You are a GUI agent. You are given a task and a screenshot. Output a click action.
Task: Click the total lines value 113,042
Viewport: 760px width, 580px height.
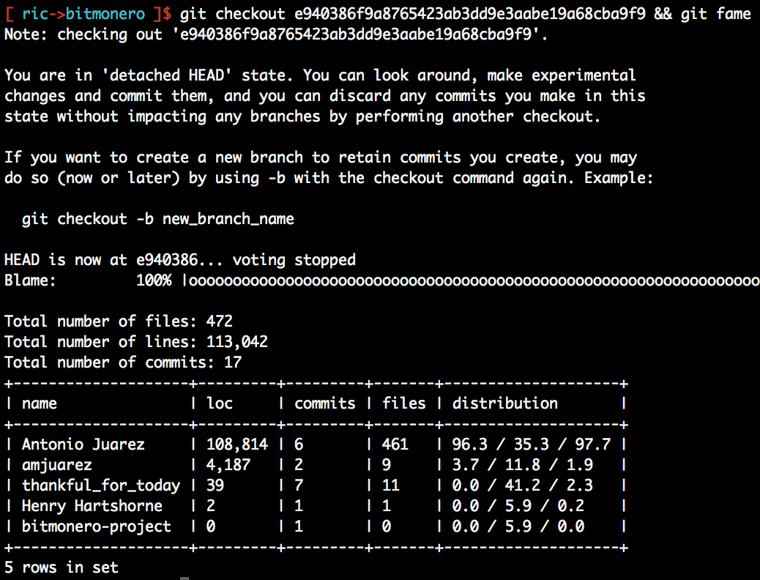click(237, 342)
